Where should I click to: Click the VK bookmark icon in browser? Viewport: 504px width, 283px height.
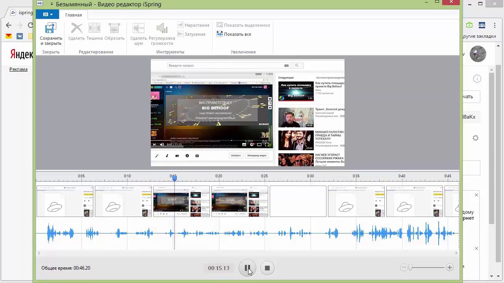tap(20, 36)
